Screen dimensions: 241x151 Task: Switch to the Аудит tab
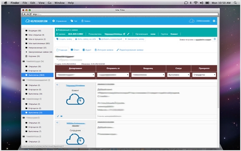87,50
